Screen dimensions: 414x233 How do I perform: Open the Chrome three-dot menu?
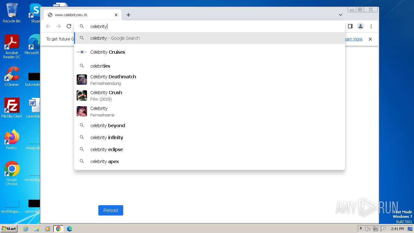click(371, 26)
